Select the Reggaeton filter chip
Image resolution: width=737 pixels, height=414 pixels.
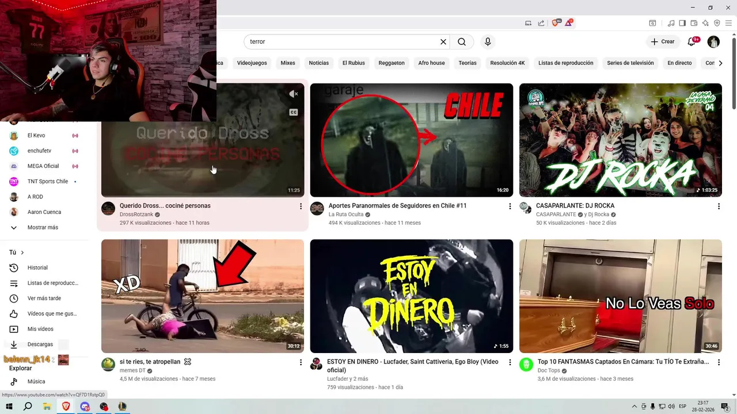point(392,63)
